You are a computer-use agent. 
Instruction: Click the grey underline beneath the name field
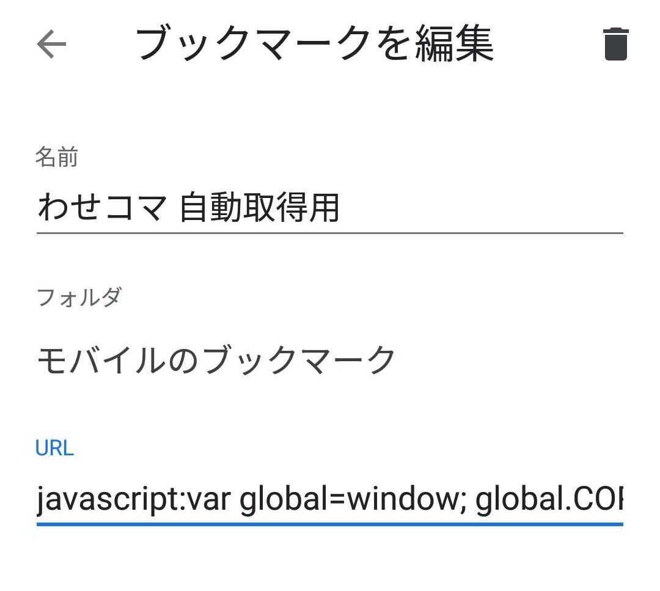point(329,233)
